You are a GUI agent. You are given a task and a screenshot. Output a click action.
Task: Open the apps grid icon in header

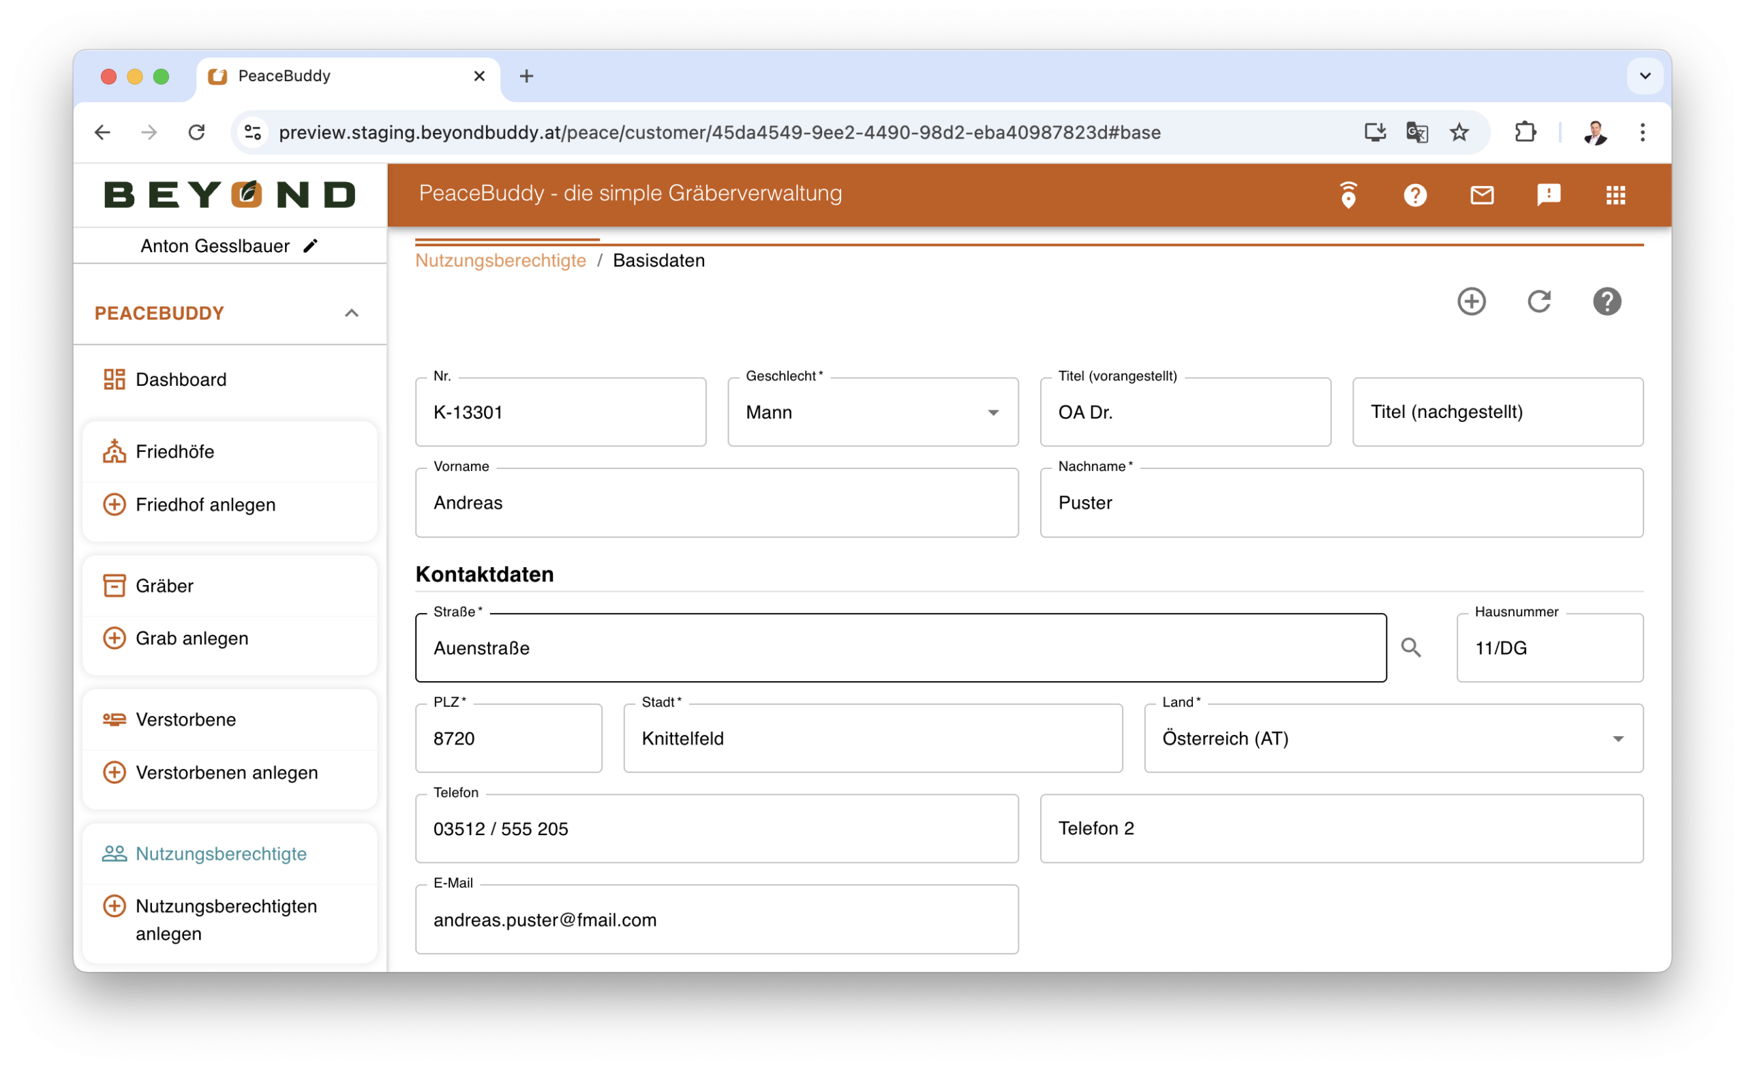coord(1615,195)
